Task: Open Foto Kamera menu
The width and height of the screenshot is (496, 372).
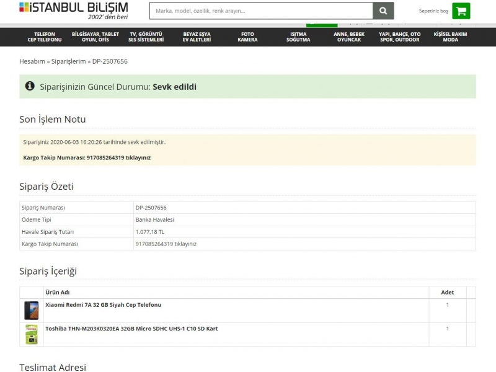Action: [x=247, y=37]
